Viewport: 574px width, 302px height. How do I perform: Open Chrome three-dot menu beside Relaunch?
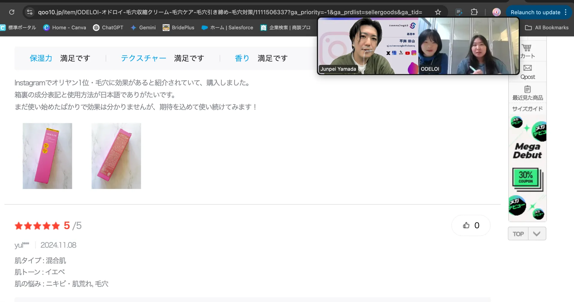(566, 12)
